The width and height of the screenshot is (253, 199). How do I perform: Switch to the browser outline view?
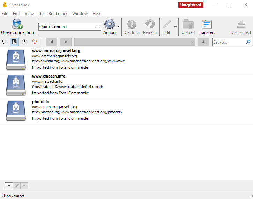(x=4, y=42)
